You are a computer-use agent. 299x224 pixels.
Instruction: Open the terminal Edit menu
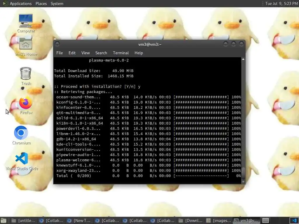72,53
